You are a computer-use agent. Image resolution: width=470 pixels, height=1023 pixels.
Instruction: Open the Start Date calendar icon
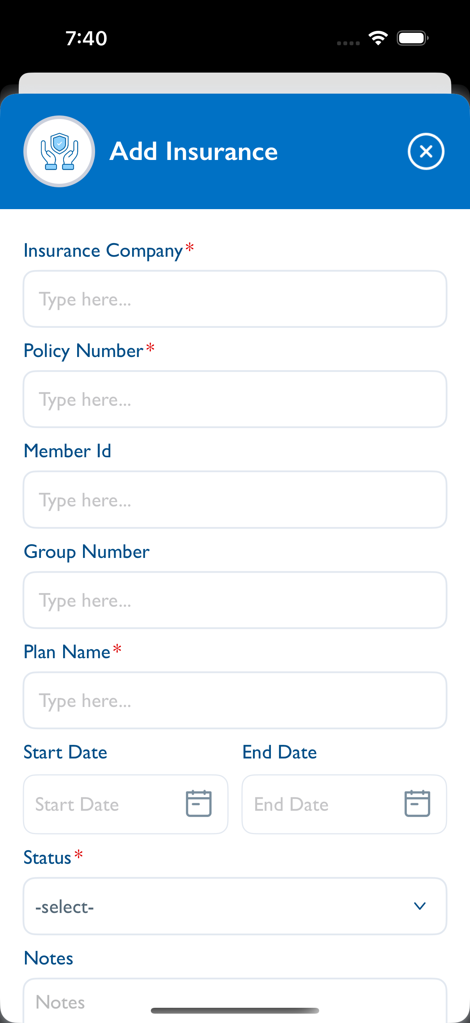point(198,803)
